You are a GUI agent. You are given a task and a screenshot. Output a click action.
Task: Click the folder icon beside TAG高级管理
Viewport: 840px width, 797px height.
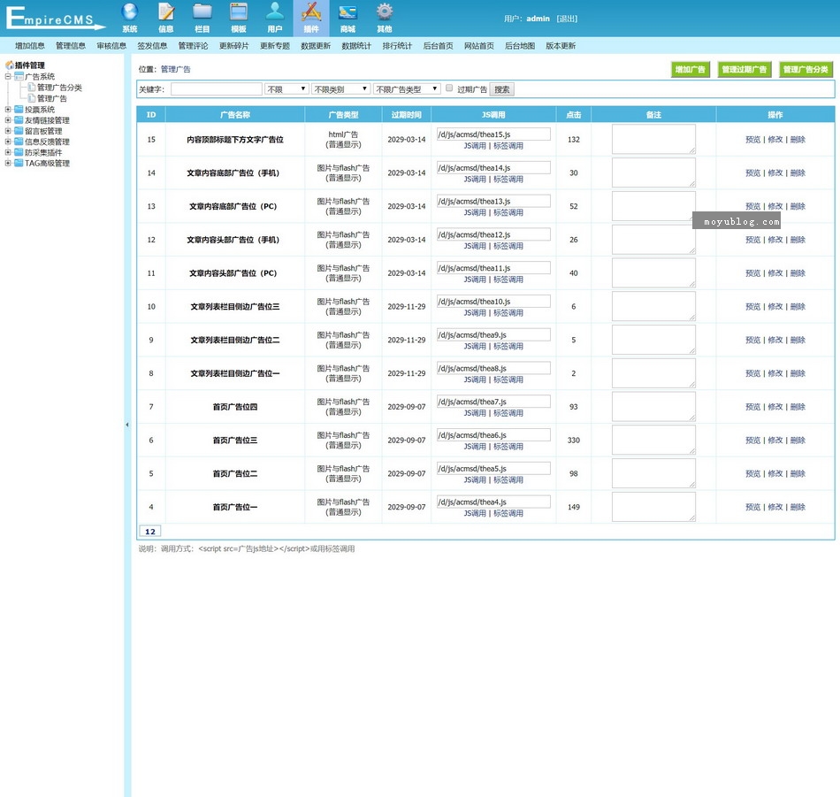pyautogui.click(x=19, y=163)
